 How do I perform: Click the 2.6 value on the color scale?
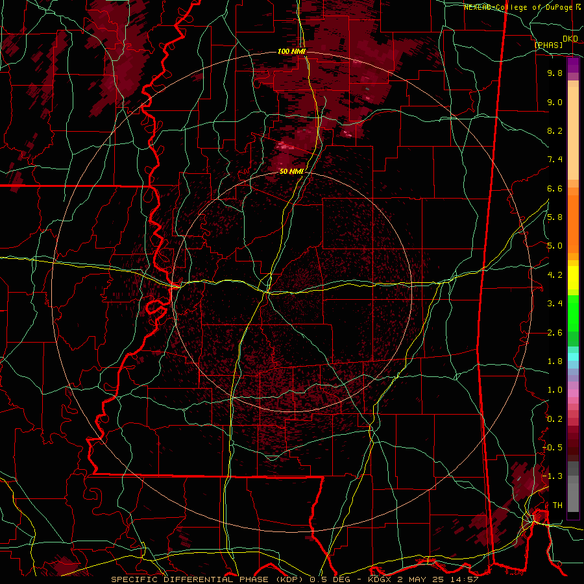coord(555,332)
